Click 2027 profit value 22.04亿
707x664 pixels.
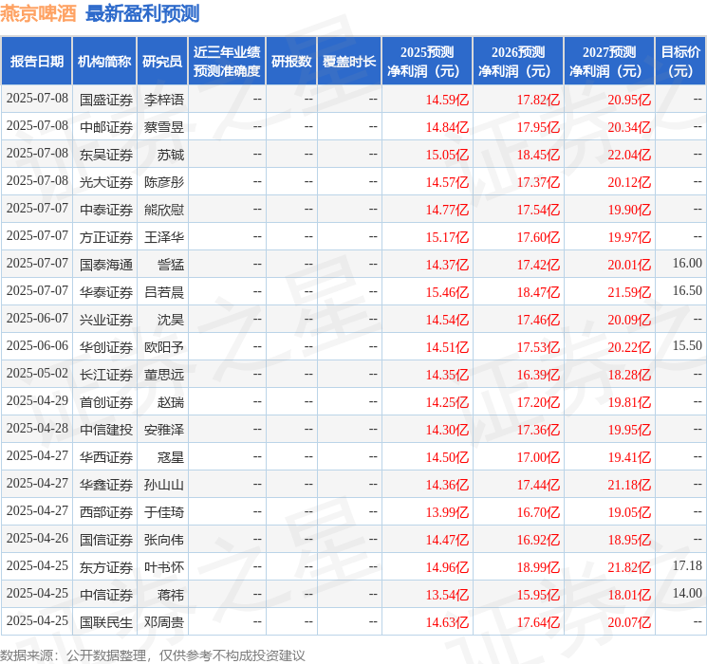[x=629, y=155]
